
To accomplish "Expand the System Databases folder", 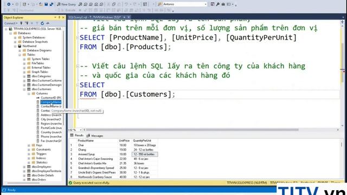I will tap(15, 37).
